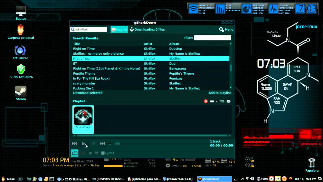Click the results list scroll-up arrow
The width and height of the screenshot is (323, 182).
[x=231, y=44]
